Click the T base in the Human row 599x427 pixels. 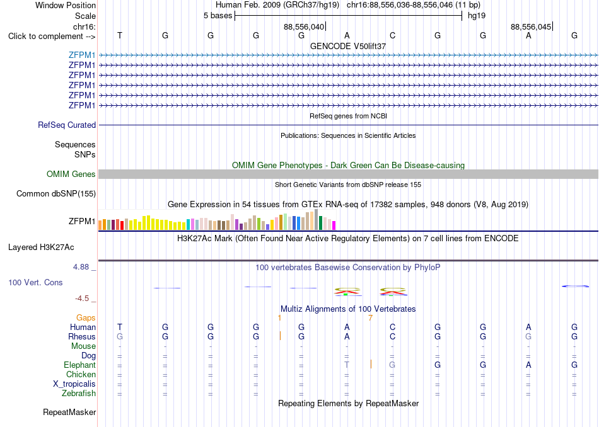click(120, 327)
